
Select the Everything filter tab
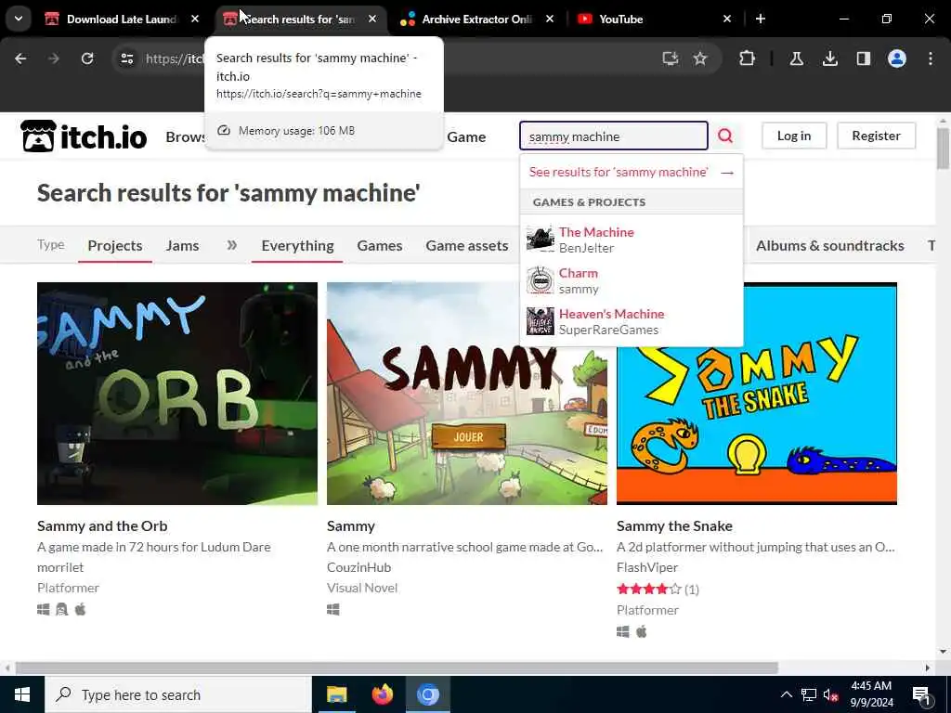297,245
